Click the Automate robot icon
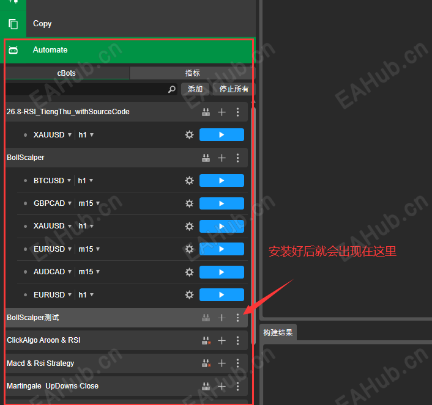 pyautogui.click(x=13, y=50)
